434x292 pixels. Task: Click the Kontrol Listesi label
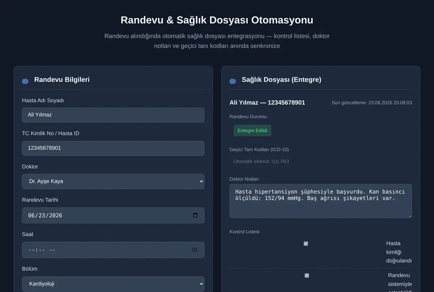[244, 231]
